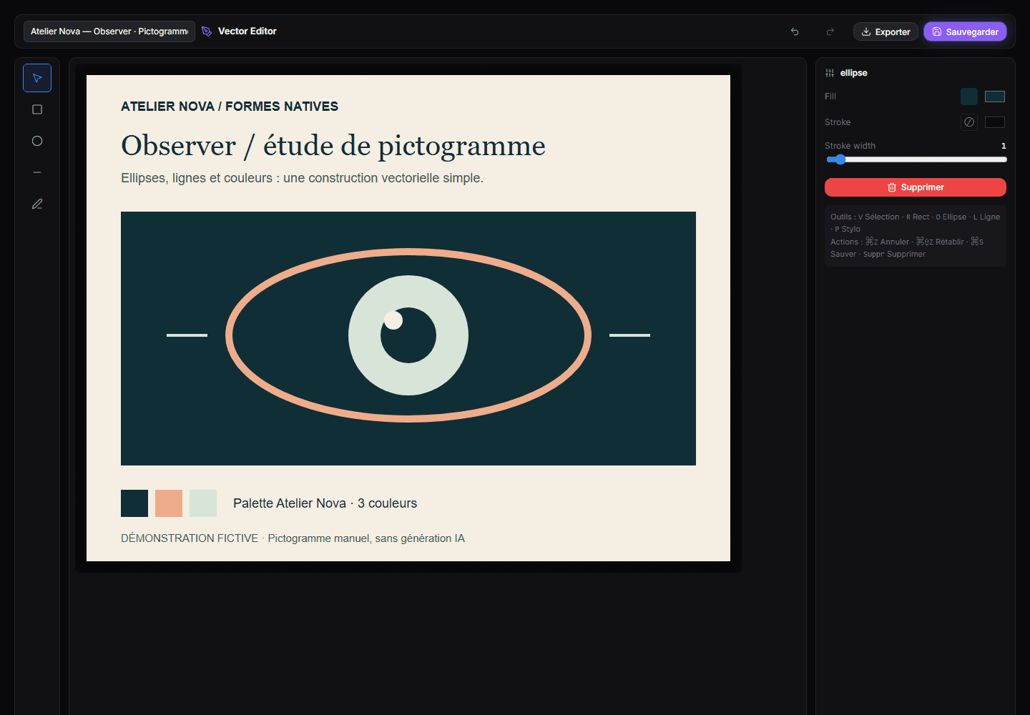
Task: Edit the document title field
Action: coord(109,31)
